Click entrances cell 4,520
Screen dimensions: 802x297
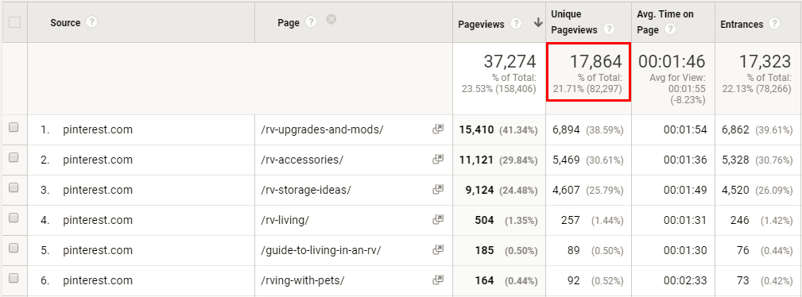coord(735,190)
